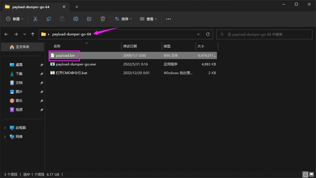Screen dimensions: 316x178
Task: Navigate up to the parent folder
Action: [x=32, y=34]
